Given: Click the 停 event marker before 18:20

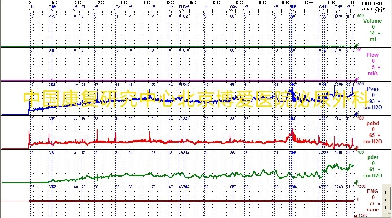Looking at the screenshot, I should pyautogui.click(x=276, y=7).
